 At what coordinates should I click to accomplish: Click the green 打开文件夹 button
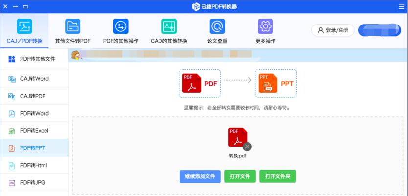tap(278, 176)
